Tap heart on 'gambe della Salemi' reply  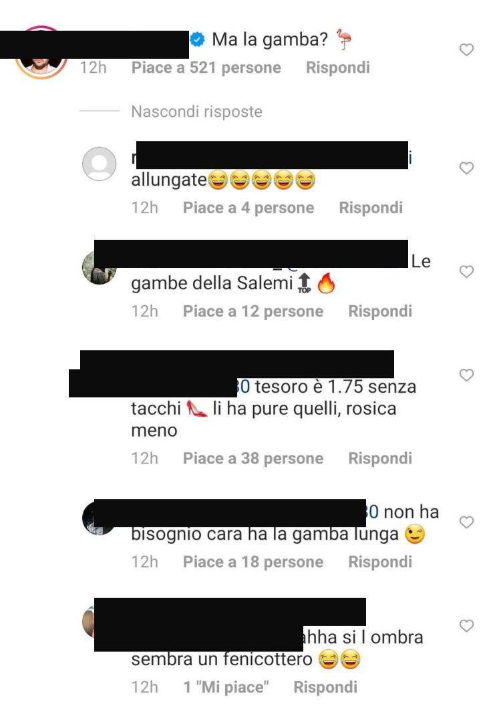click(x=466, y=272)
